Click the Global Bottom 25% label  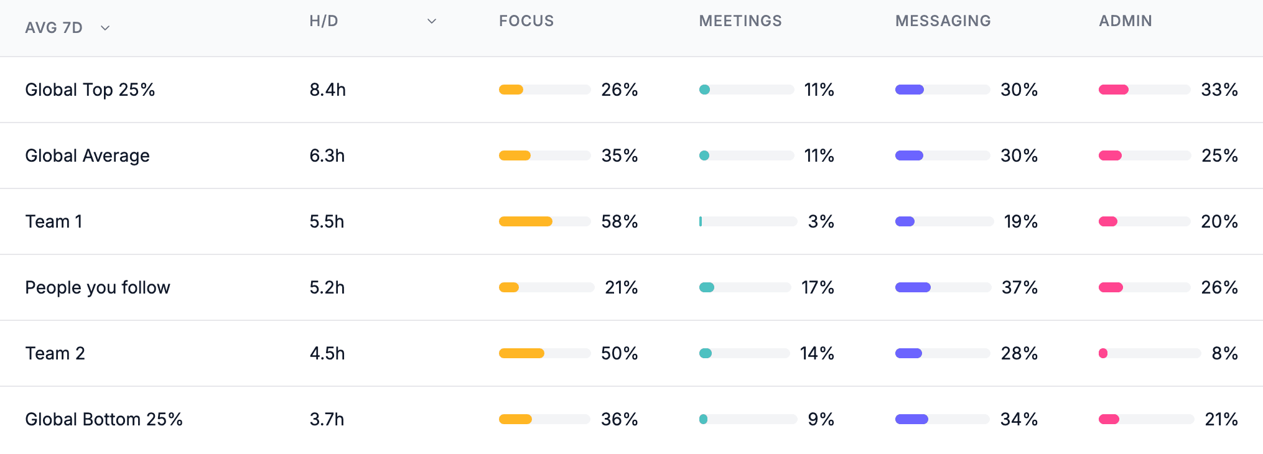tap(104, 419)
